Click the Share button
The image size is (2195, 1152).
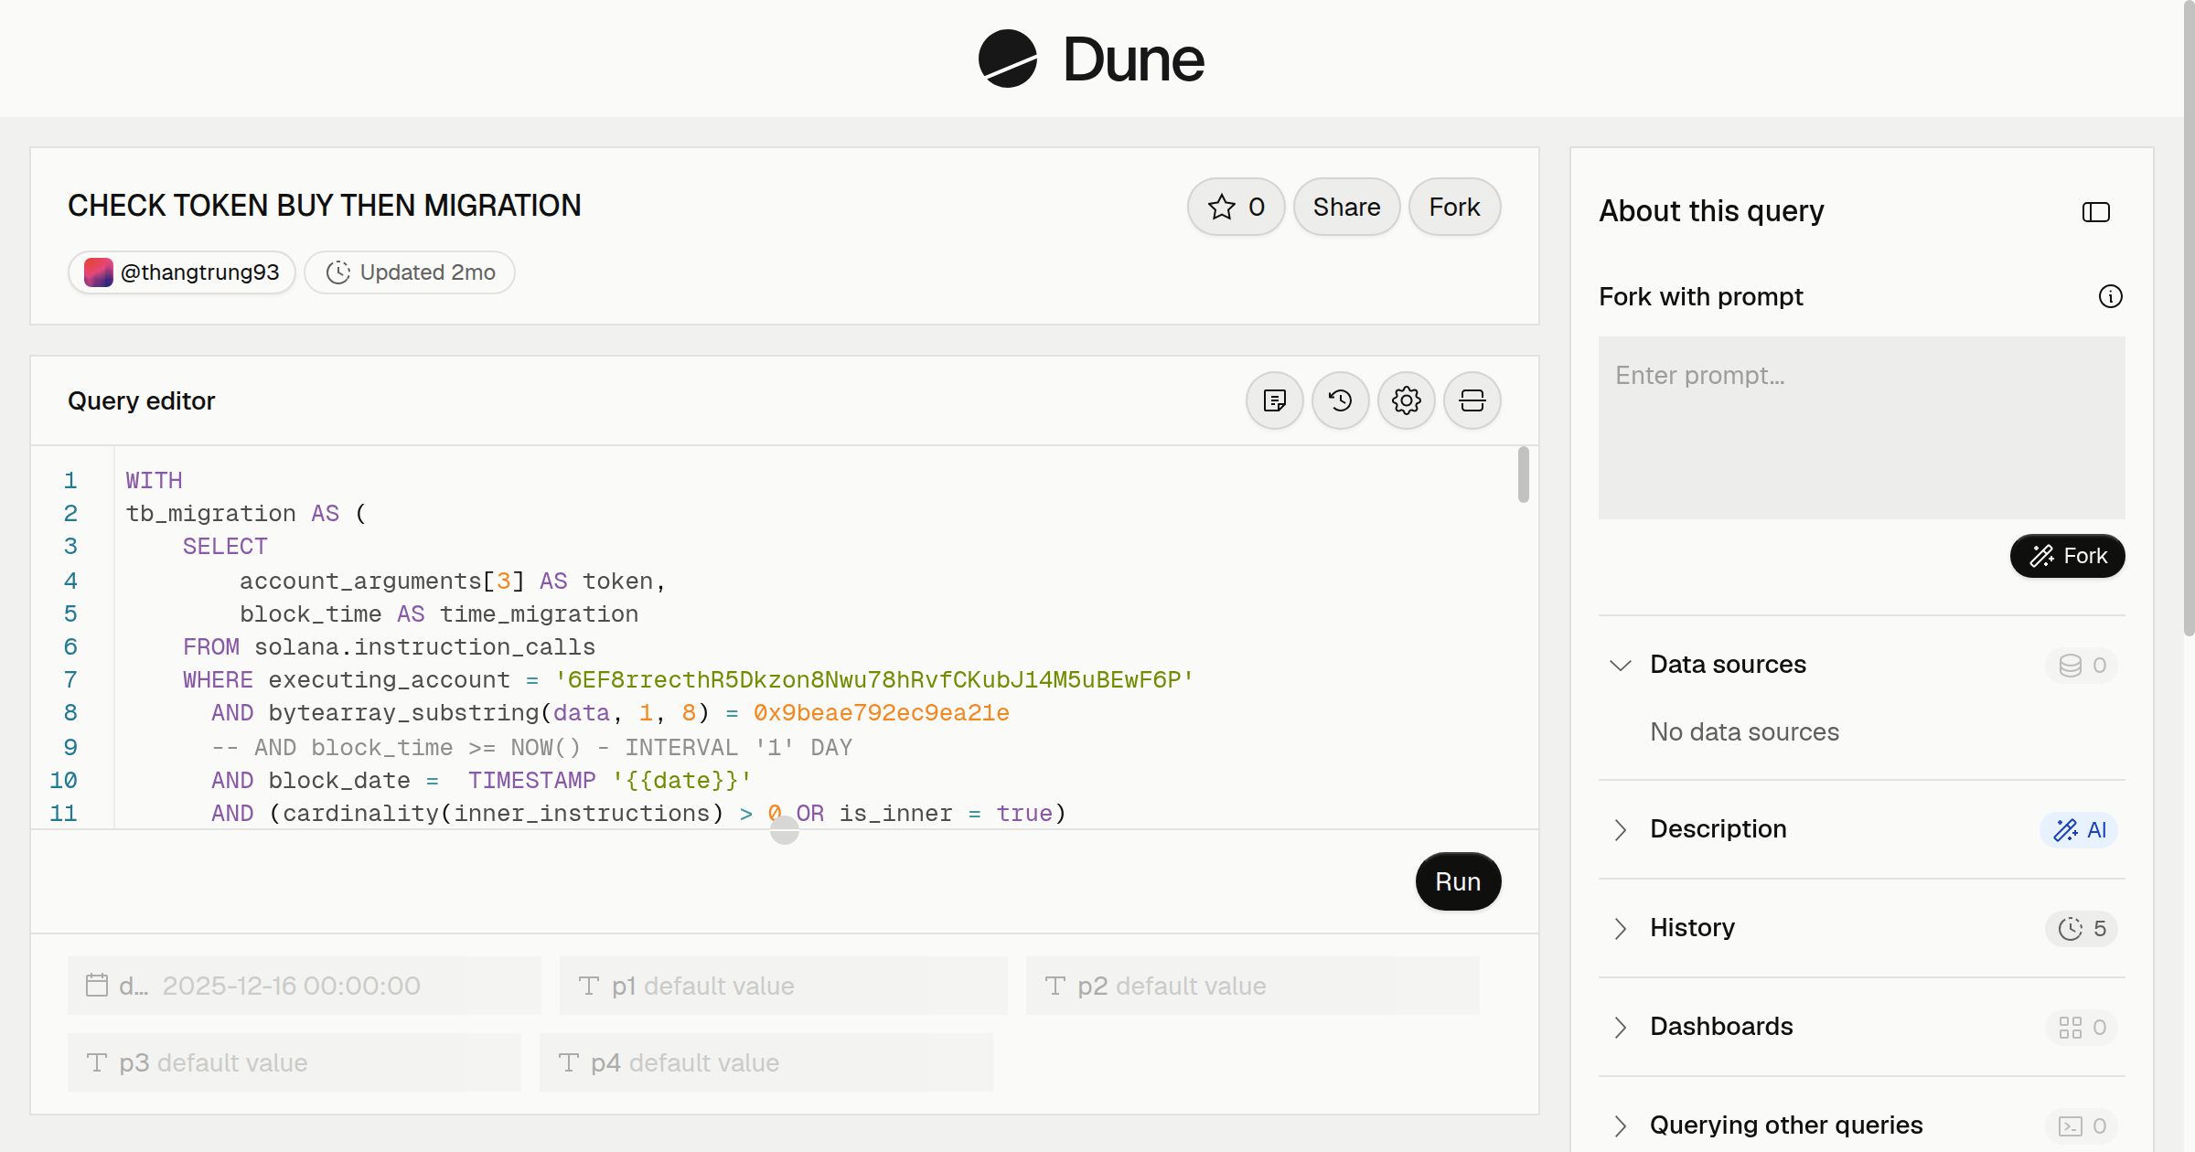pyautogui.click(x=1346, y=207)
